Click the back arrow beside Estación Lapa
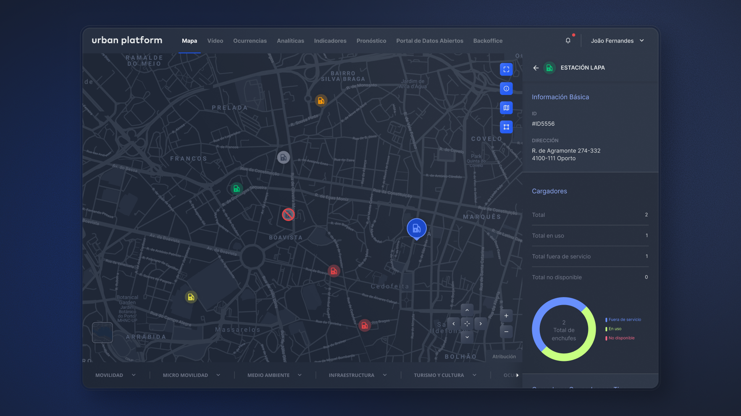Image resolution: width=741 pixels, height=416 pixels. 536,68
